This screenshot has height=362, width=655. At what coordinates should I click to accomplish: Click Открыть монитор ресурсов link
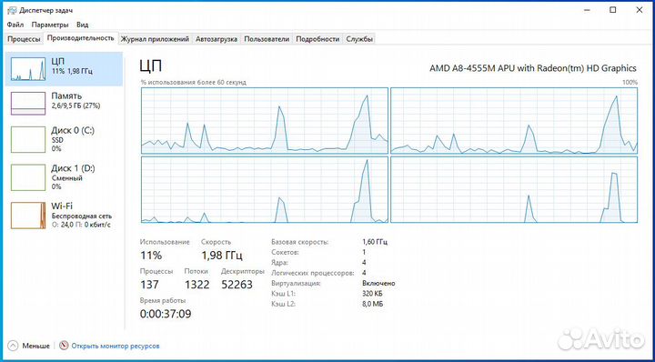tap(116, 347)
